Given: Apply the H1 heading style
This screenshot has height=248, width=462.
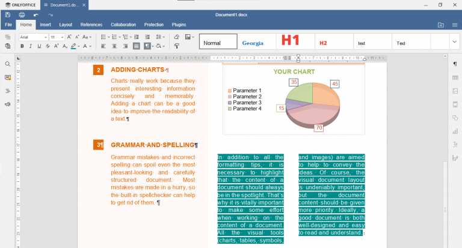Looking at the screenshot, I should [291, 41].
